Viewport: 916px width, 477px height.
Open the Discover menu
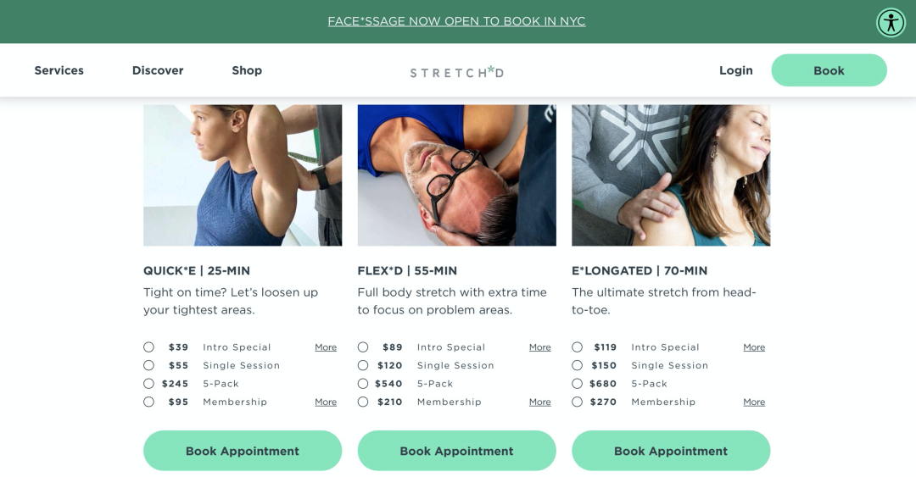pos(158,70)
